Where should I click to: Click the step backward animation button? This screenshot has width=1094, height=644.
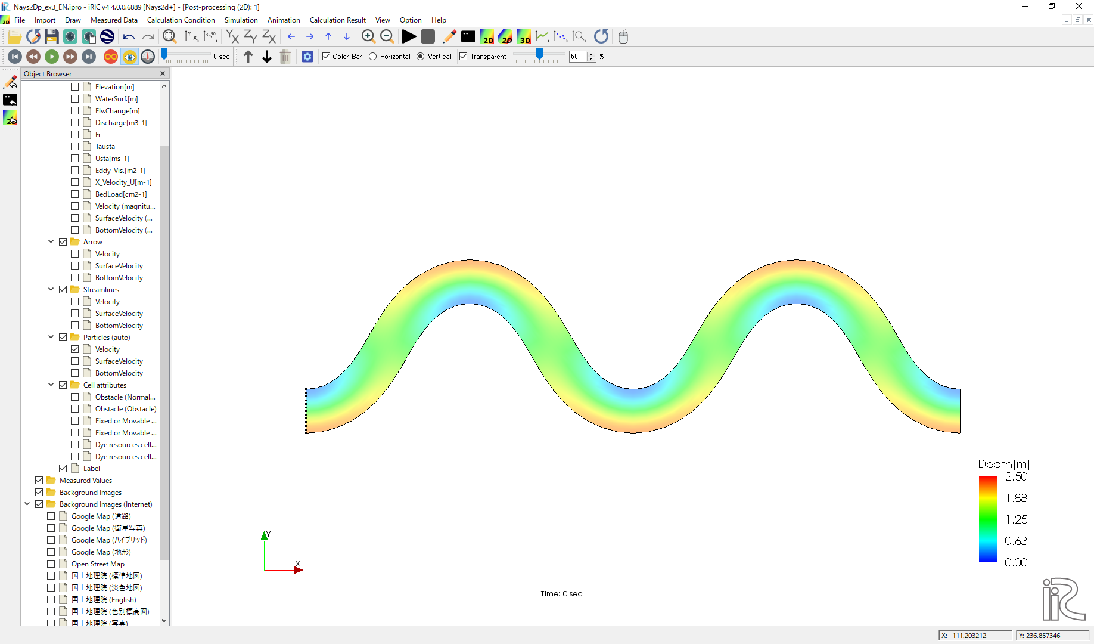[x=33, y=57]
